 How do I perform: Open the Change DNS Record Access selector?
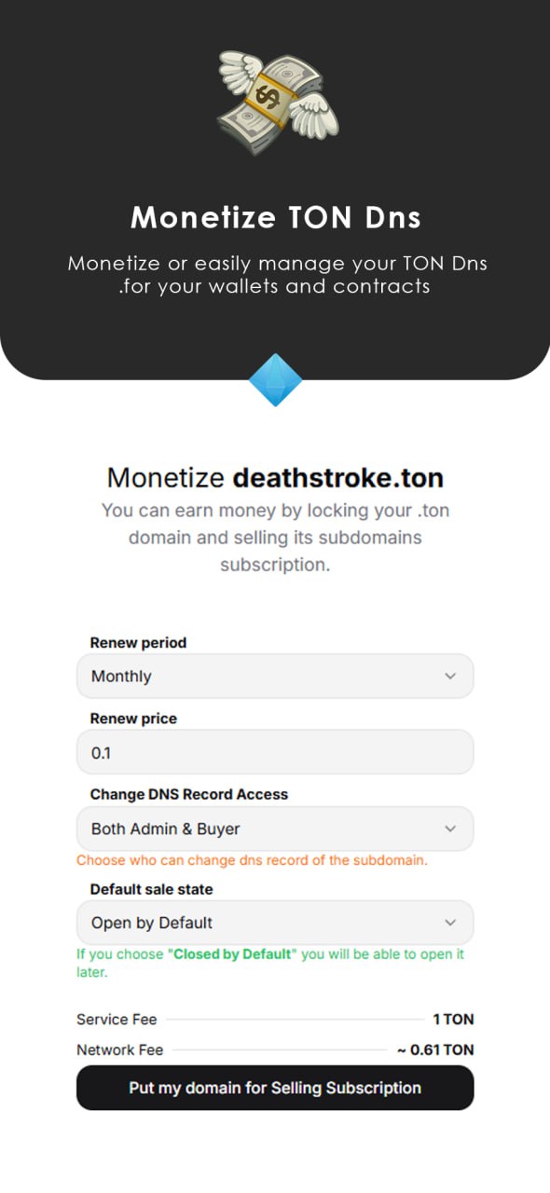tap(275, 829)
